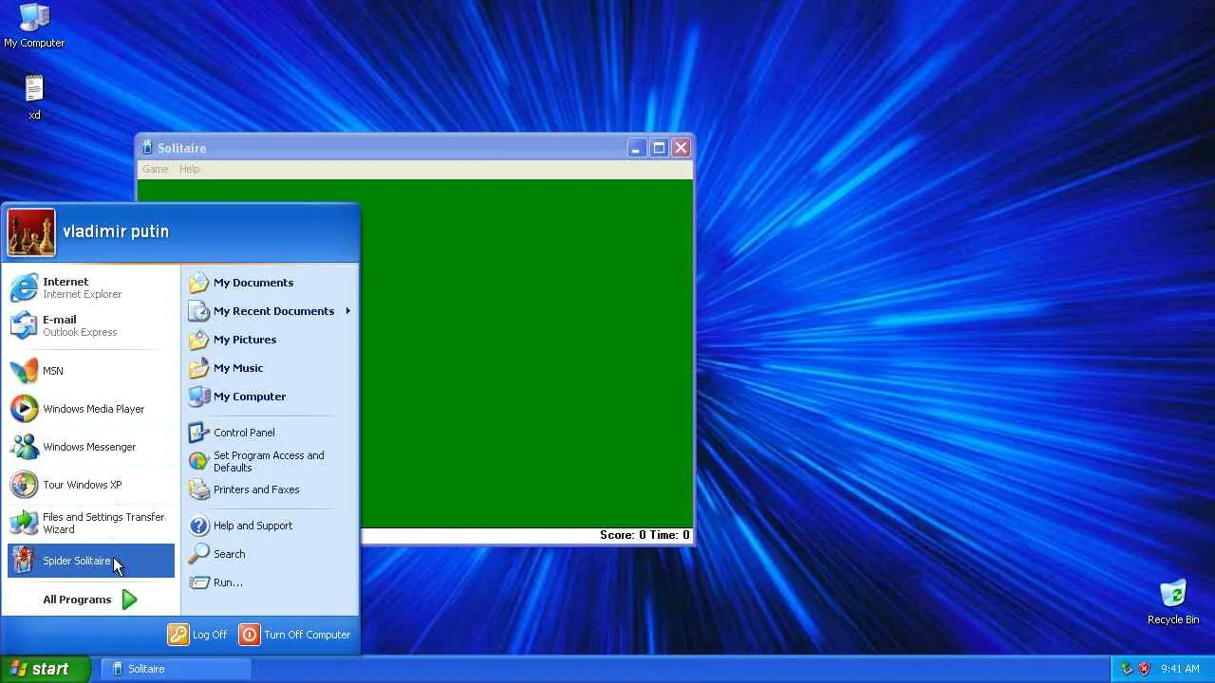The height and width of the screenshot is (683, 1215).
Task: Open Help and Support icon
Action: click(197, 526)
